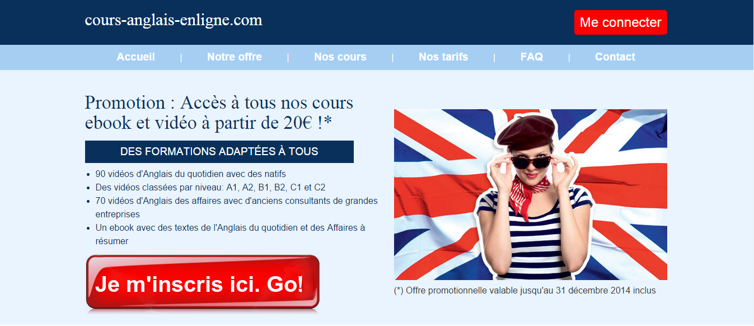Screen dimensions: 754x326
Task: Select Nos cours in the navigation bar
Action: (340, 57)
